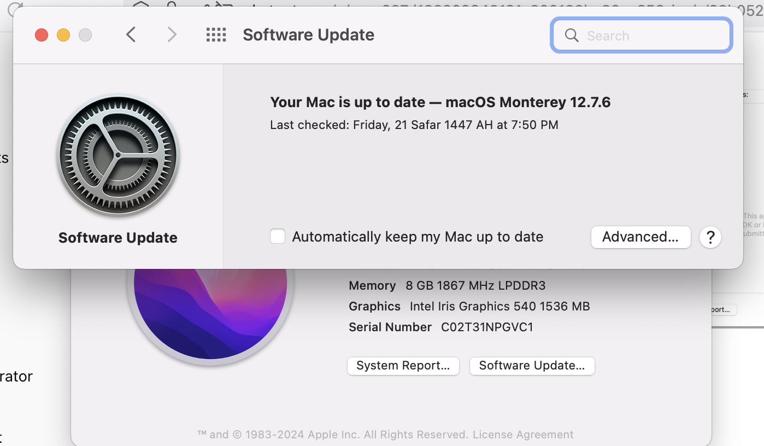Click the large Software Update gear icon
The image size is (764, 446).
(118, 156)
